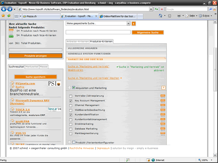
Task: Open the recent pages dropdown next to Forward
Action: point(14,9)
